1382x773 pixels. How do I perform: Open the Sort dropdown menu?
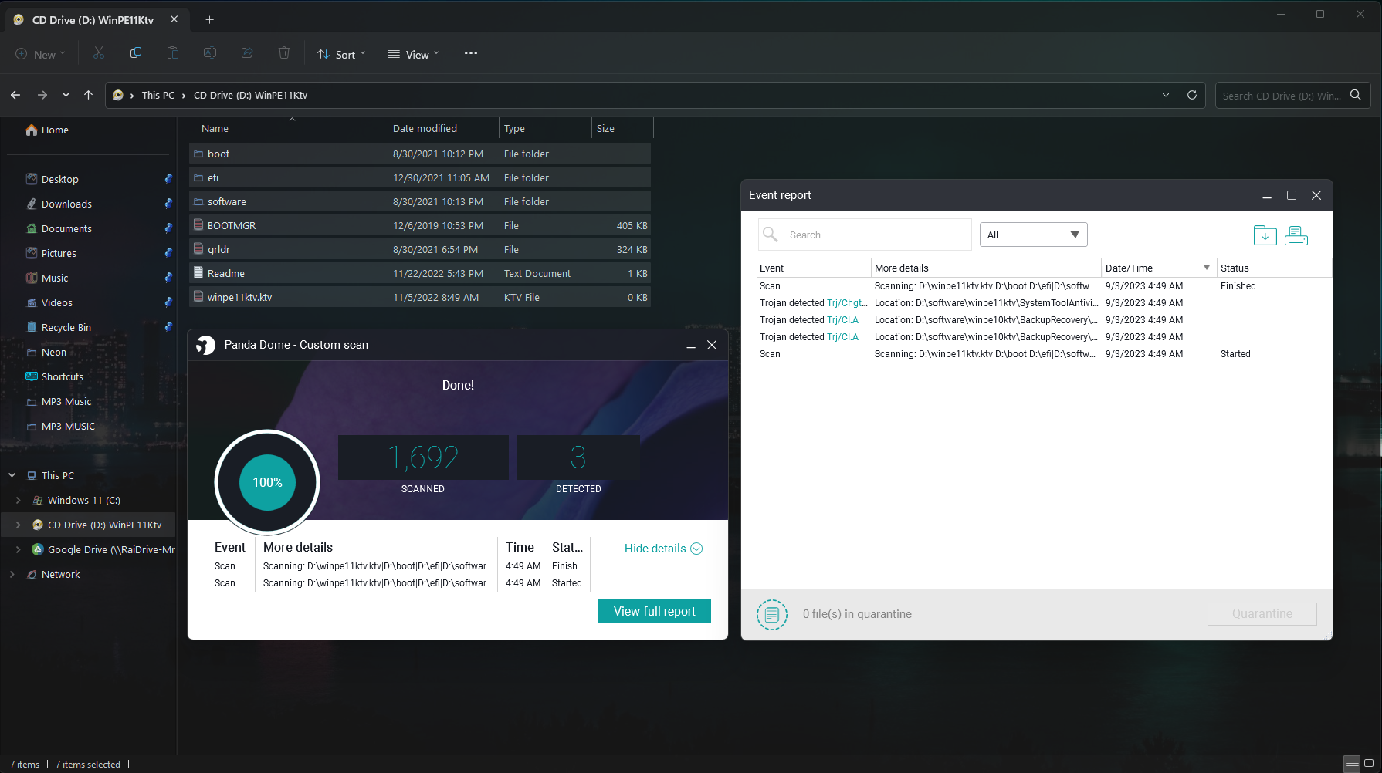[x=341, y=54]
